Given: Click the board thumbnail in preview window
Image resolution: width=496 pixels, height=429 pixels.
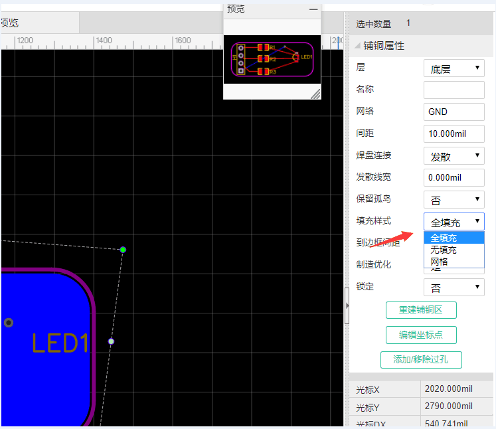Looking at the screenshot, I should [x=272, y=58].
